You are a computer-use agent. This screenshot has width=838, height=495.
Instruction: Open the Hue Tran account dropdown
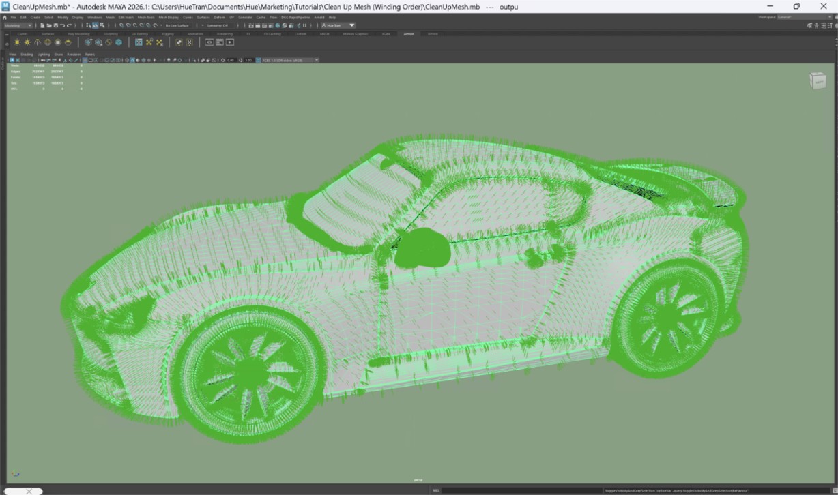click(x=338, y=25)
